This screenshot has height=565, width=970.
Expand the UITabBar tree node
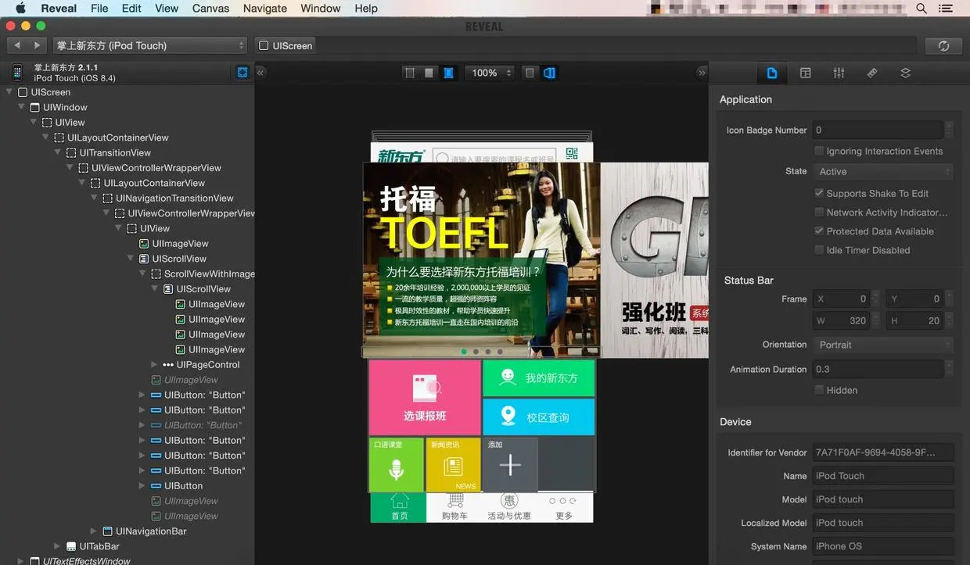tap(57, 546)
